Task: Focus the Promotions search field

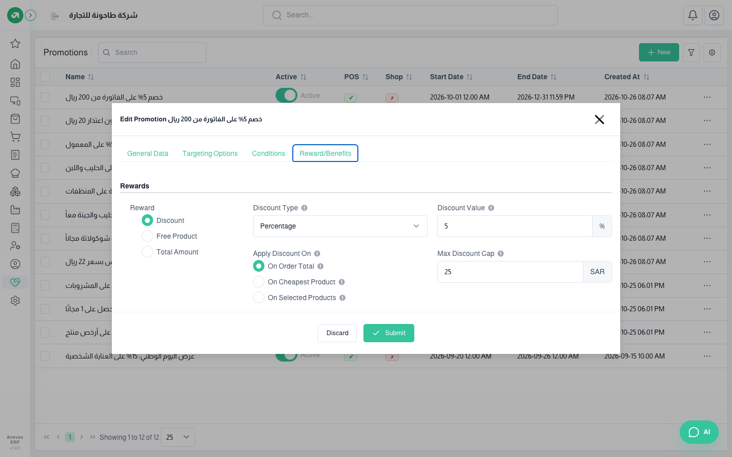Action: (x=152, y=52)
